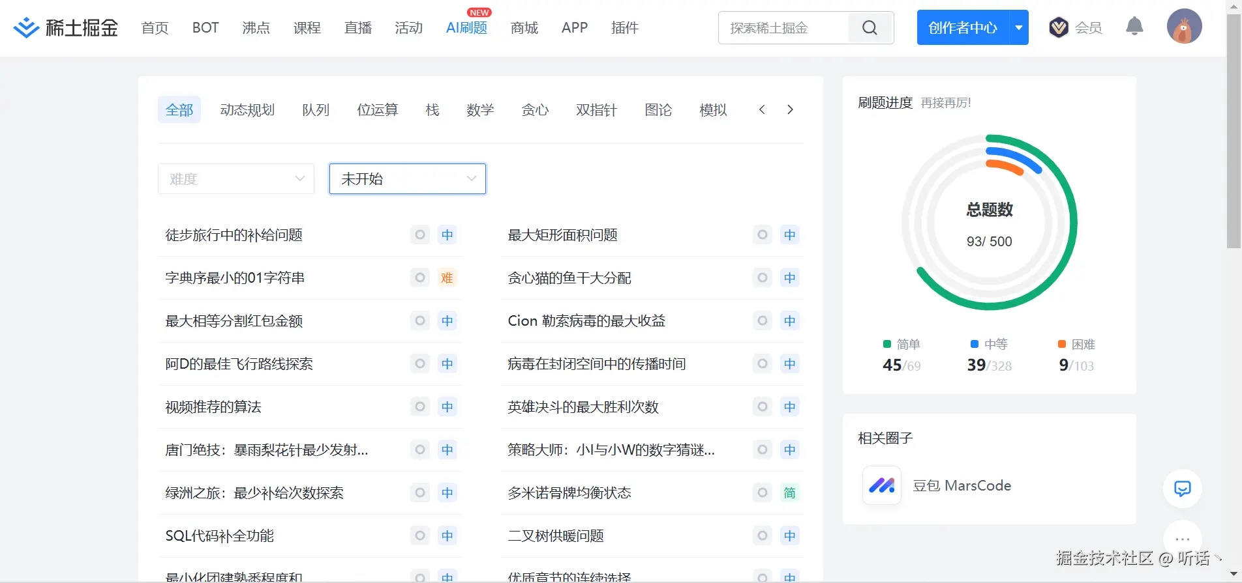Open 课程 in top navigation
This screenshot has width=1242, height=583.
pos(307,27)
